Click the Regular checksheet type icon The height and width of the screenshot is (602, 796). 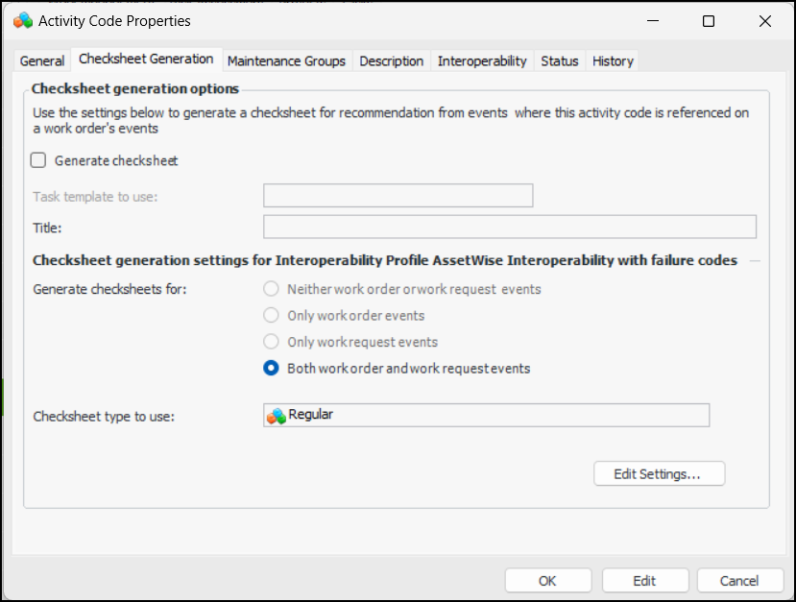[x=277, y=416]
